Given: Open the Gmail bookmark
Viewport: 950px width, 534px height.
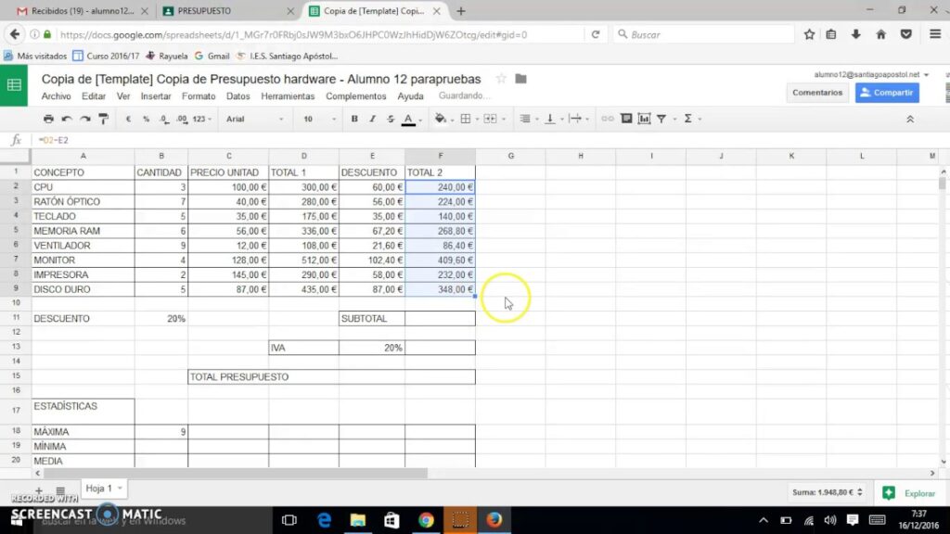Looking at the screenshot, I should click(x=212, y=56).
